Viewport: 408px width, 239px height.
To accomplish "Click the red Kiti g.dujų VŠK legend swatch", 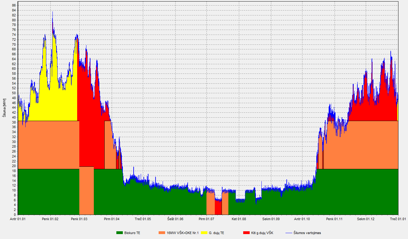I will pyautogui.click(x=246, y=233).
